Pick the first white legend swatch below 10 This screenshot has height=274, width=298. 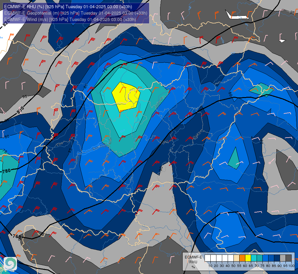(208, 258)
